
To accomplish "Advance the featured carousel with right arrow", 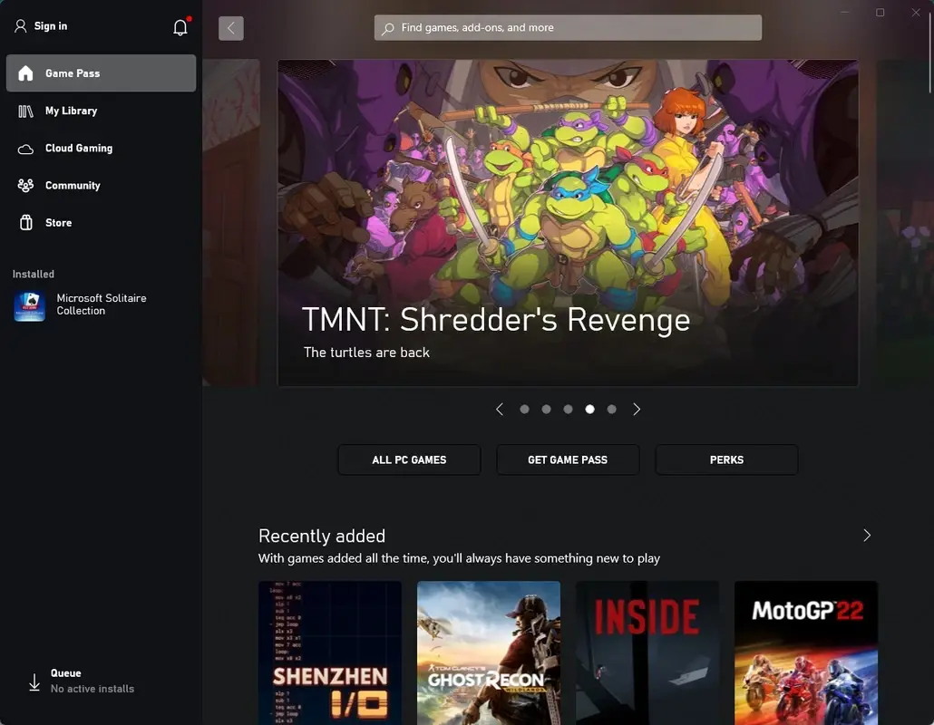I will point(637,409).
